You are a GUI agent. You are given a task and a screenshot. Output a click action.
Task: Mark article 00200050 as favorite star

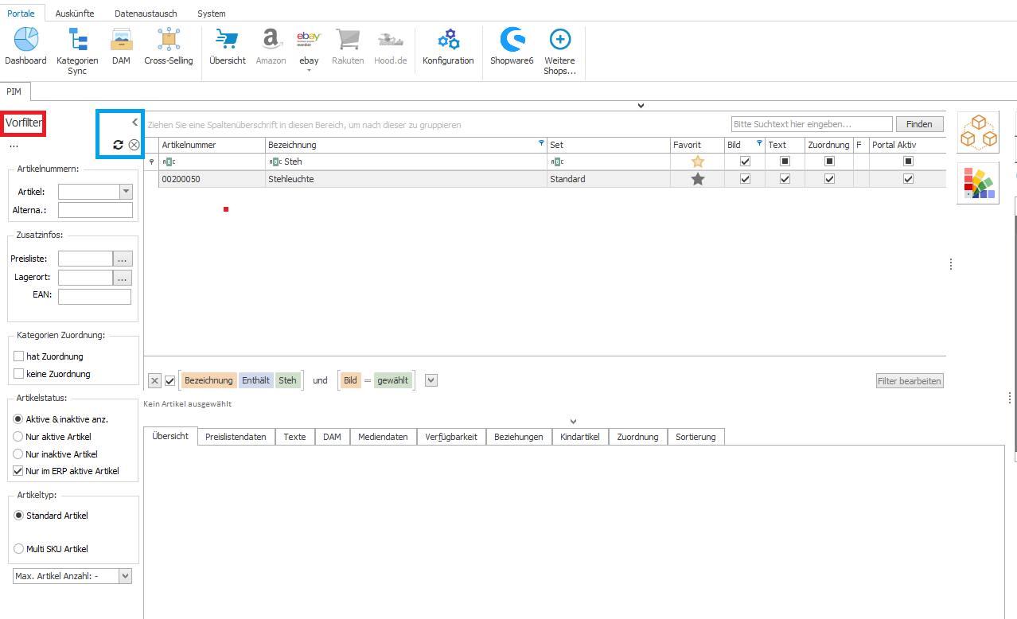[x=698, y=179]
